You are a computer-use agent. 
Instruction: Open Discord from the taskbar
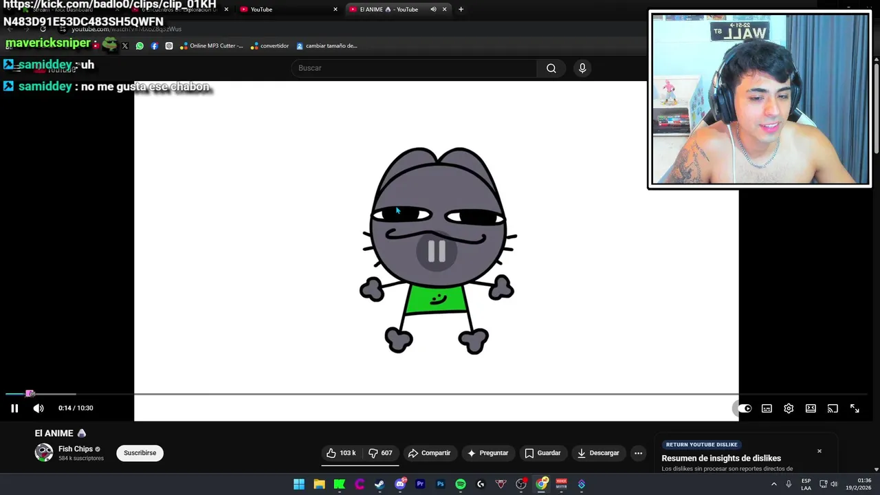coord(400,484)
